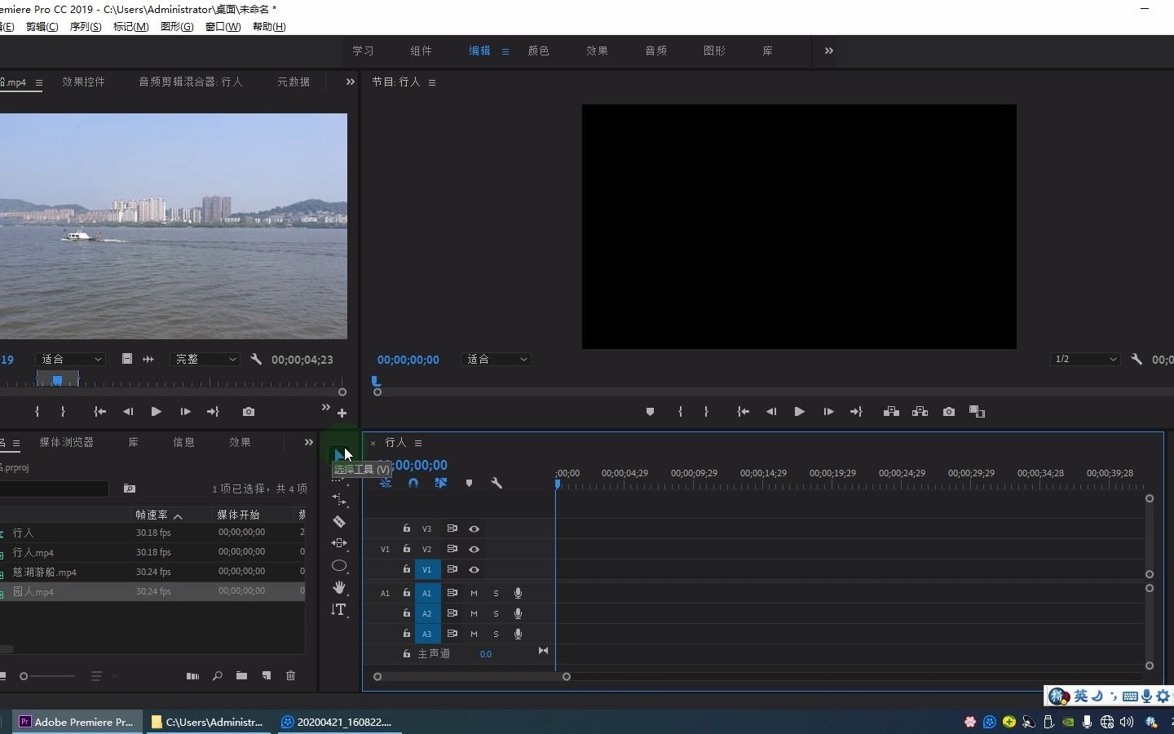Switch to the 颜色 workspace tab
Screen dimensions: 1174x734
pyautogui.click(x=538, y=51)
